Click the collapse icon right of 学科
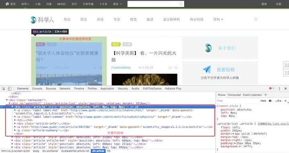289x153 pixels. click(x=256, y=19)
